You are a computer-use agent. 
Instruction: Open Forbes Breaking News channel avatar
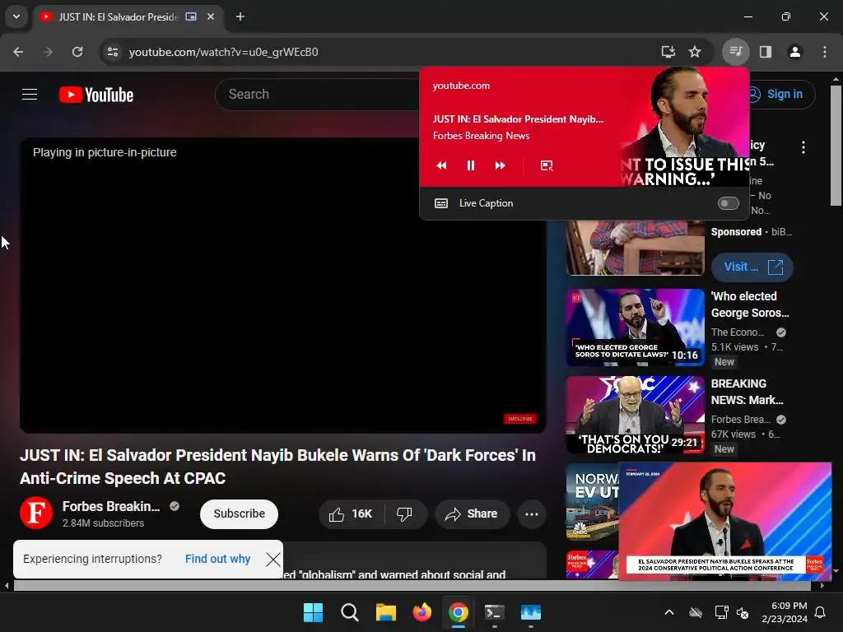36,513
